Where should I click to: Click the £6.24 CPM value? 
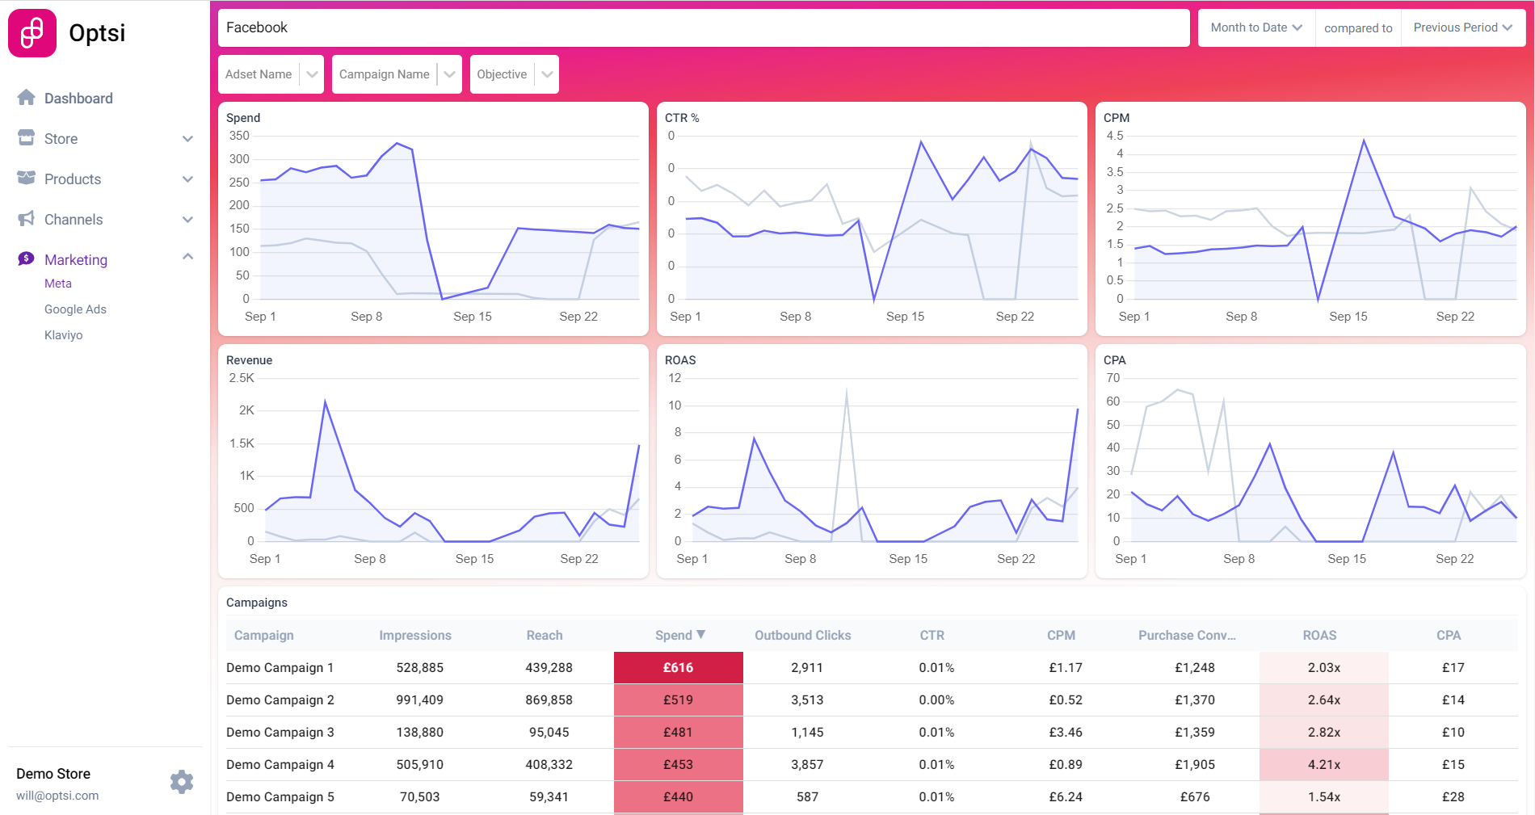click(1066, 797)
